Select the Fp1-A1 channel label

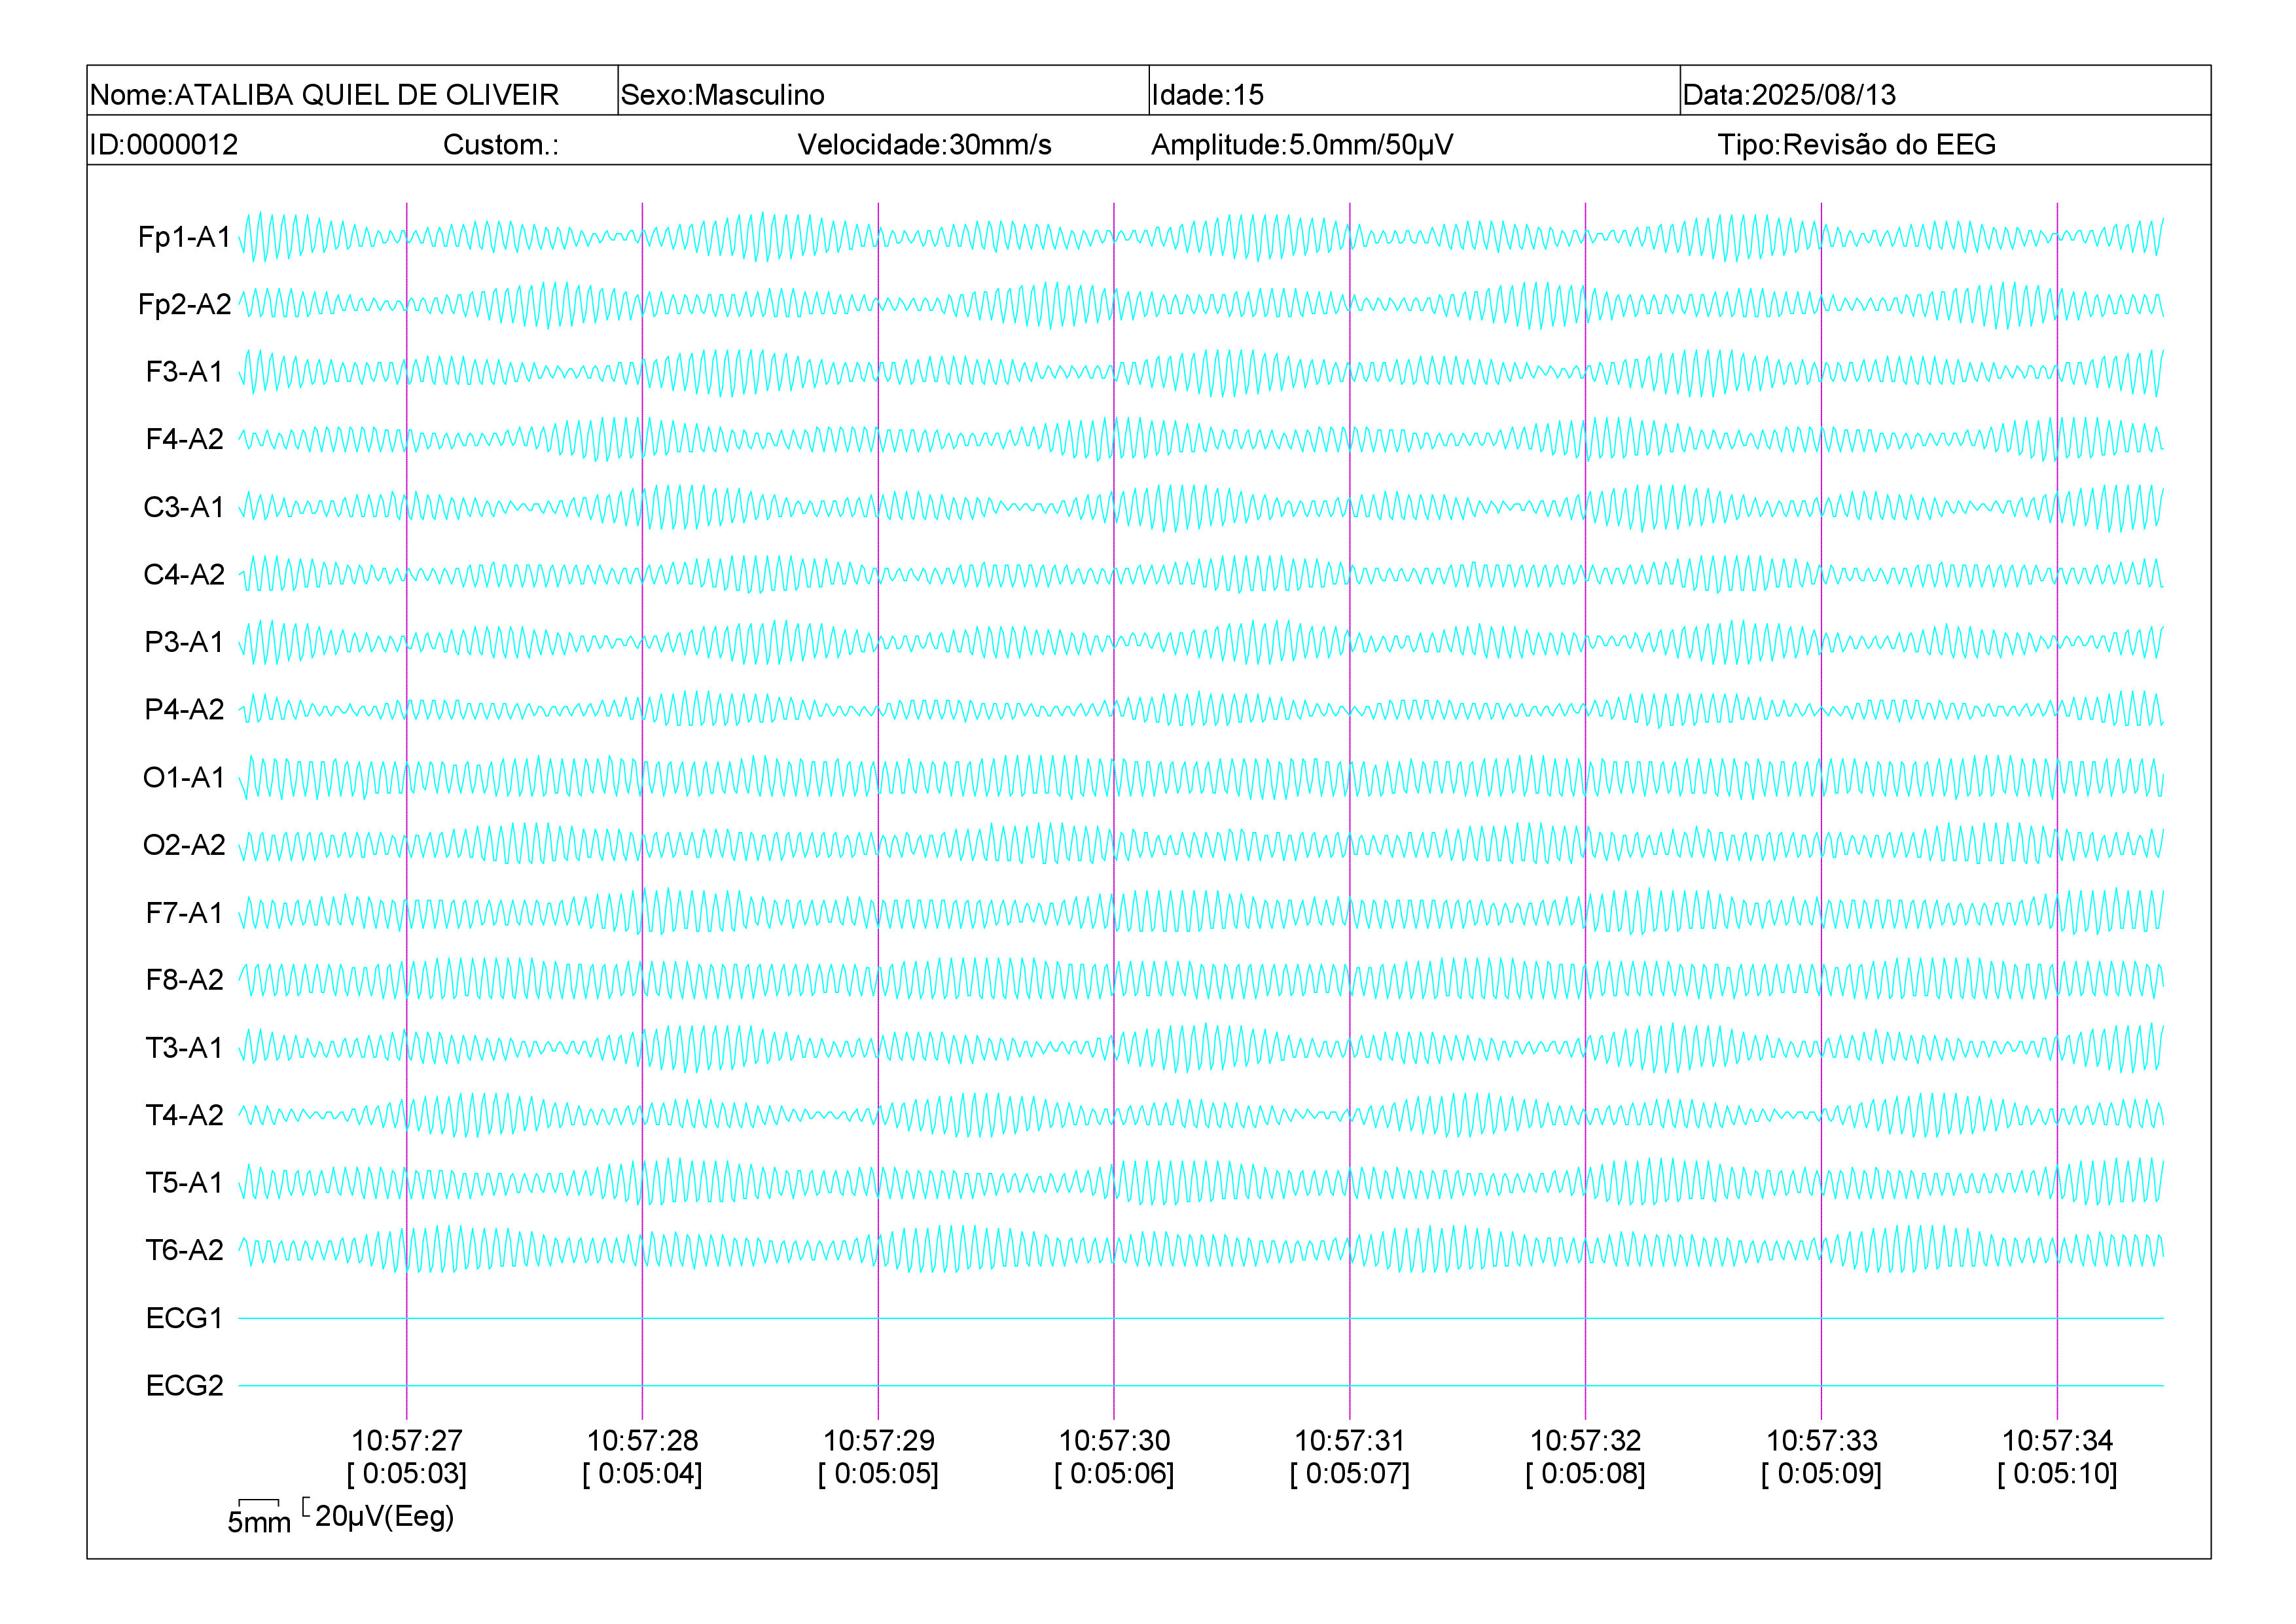click(x=184, y=237)
